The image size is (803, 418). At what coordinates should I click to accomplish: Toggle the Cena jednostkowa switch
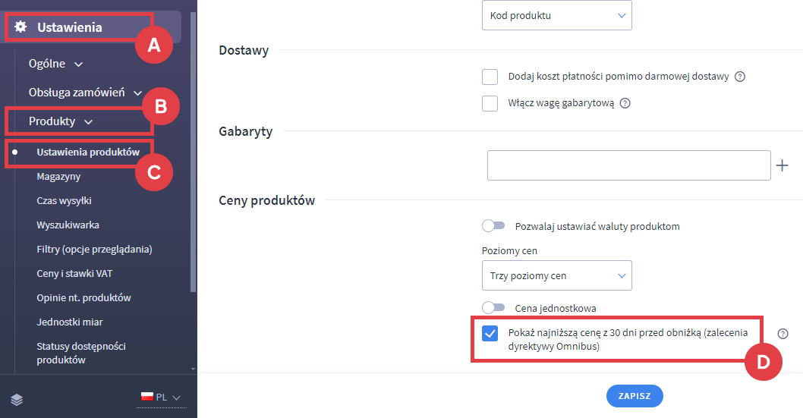pos(493,308)
